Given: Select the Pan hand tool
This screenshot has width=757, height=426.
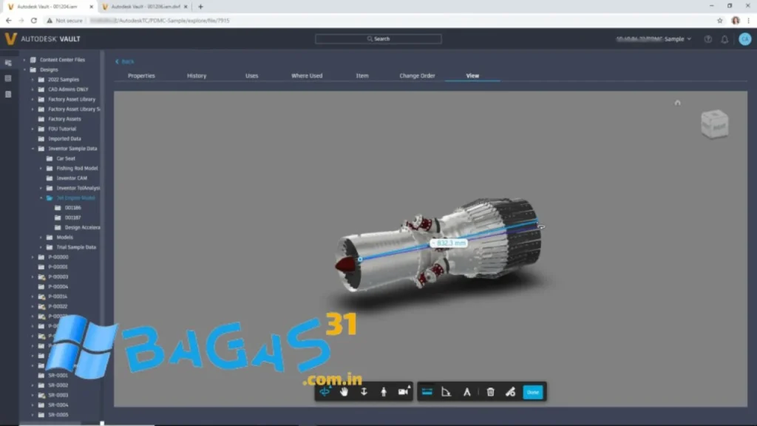Looking at the screenshot, I should point(344,392).
